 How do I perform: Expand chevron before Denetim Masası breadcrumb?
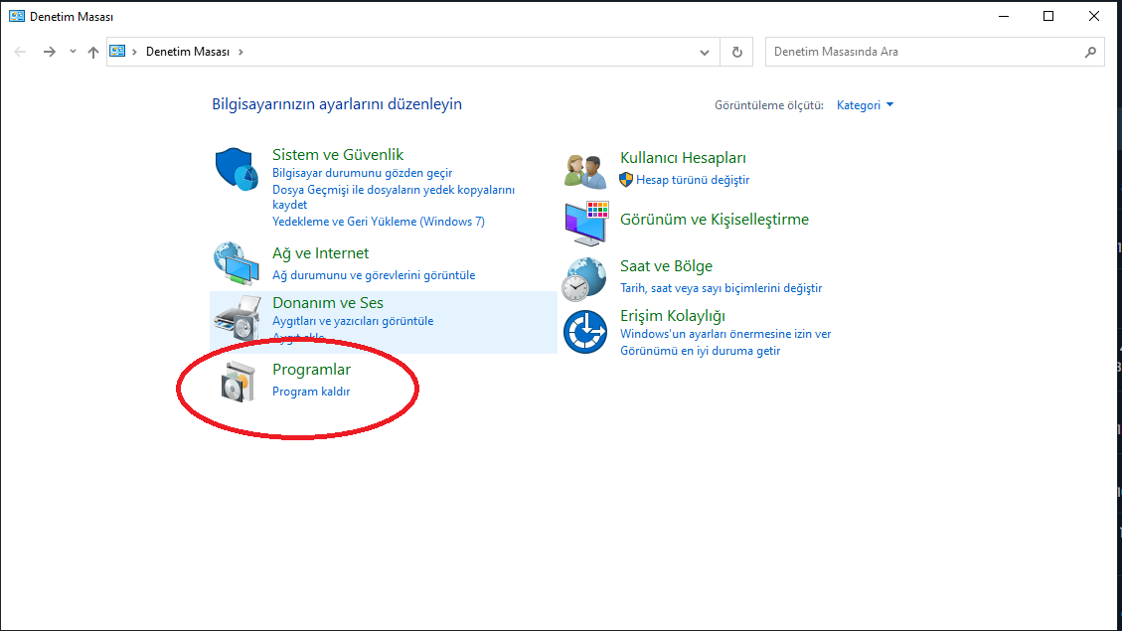pyautogui.click(x=134, y=52)
